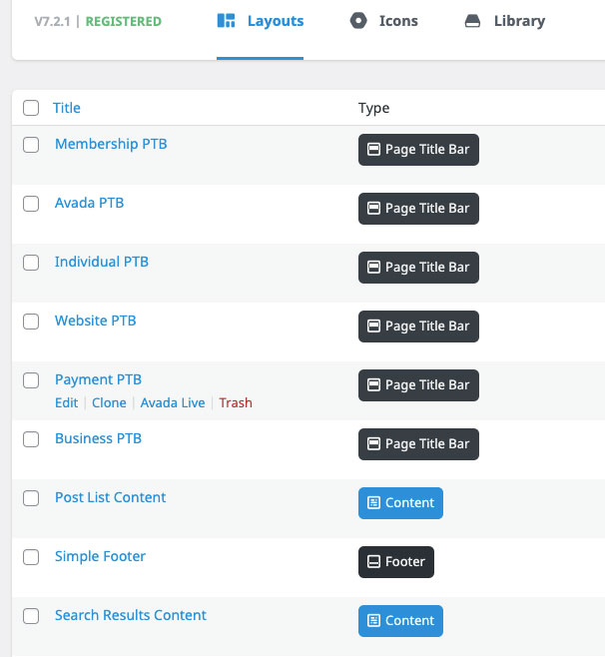Select the Avada PTB checkbox

pyautogui.click(x=31, y=204)
